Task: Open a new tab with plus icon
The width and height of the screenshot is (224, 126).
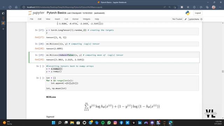Action: pyautogui.click(x=3, y=29)
